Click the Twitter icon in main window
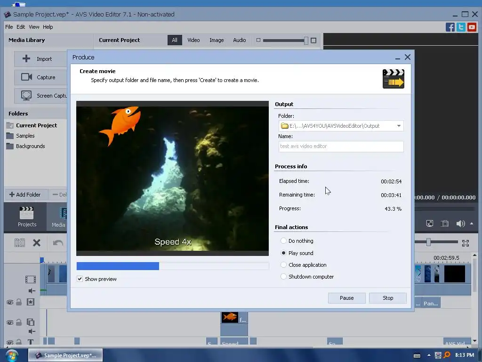Viewport: 482px width, 362px height. [x=461, y=27]
